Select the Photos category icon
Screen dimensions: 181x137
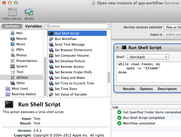[x=13, y=55]
